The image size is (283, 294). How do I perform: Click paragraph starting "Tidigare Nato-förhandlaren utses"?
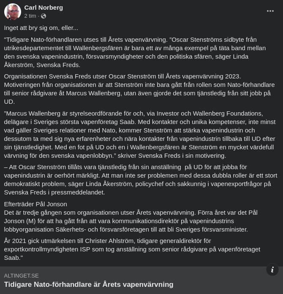[x=135, y=52]
